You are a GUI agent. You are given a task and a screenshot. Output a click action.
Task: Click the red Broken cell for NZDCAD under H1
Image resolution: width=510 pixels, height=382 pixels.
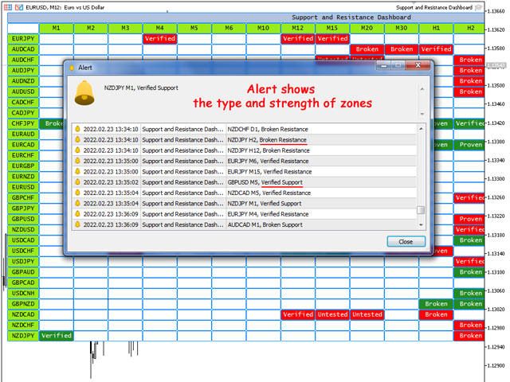tap(436, 314)
